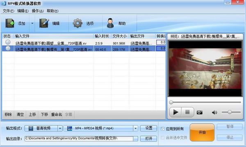Open the Add button's dropdown arrow
The width and height of the screenshot is (246, 147).
[32, 23]
